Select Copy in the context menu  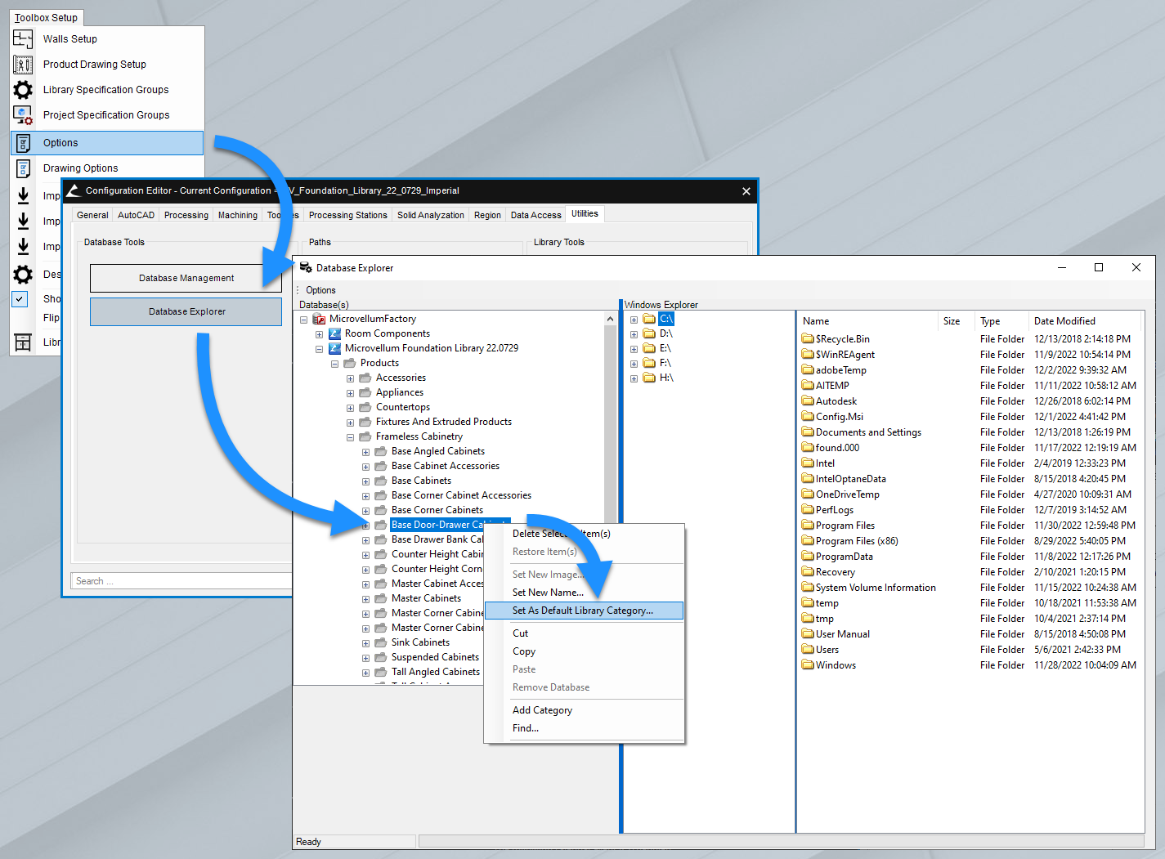click(x=524, y=651)
